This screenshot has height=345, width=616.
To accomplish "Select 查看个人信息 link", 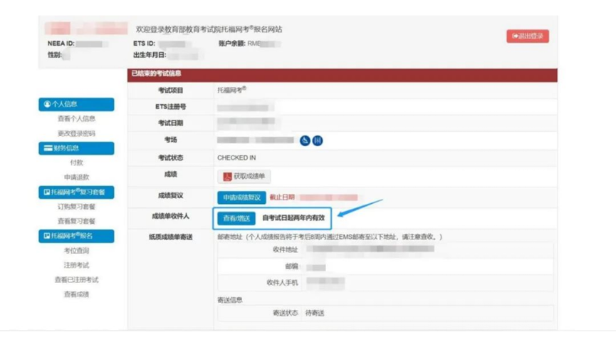I will (x=76, y=118).
